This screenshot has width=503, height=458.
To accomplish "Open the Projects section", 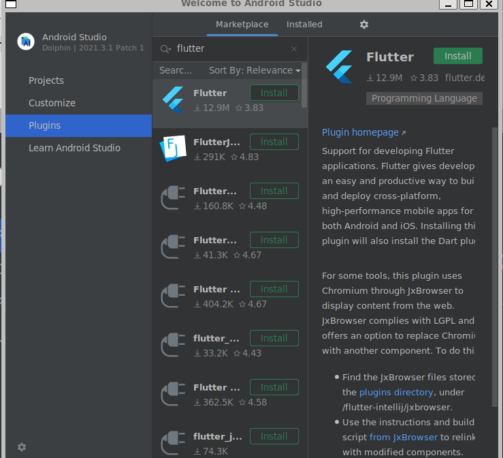I will click(78, 80).
